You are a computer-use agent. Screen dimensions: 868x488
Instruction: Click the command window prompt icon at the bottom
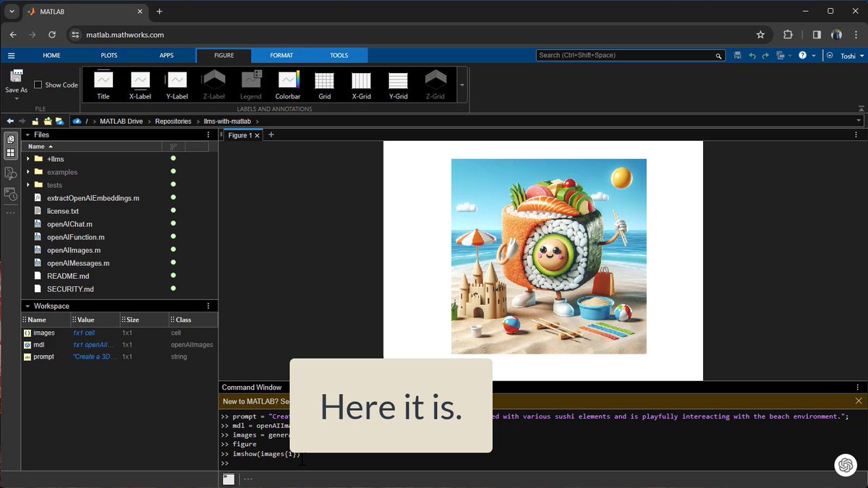(229, 479)
